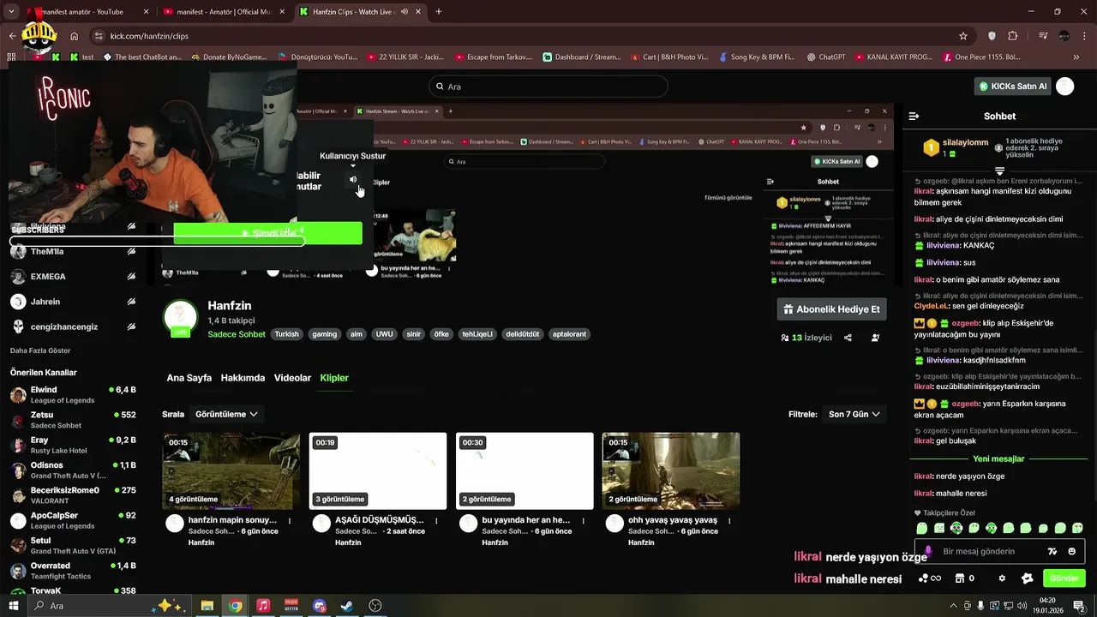The height and width of the screenshot is (617, 1097).
Task: Click the star-shaped badge icon near Gönder
Action: [x=1027, y=578]
